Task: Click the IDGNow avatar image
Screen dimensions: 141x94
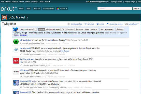Action: (16, 72)
